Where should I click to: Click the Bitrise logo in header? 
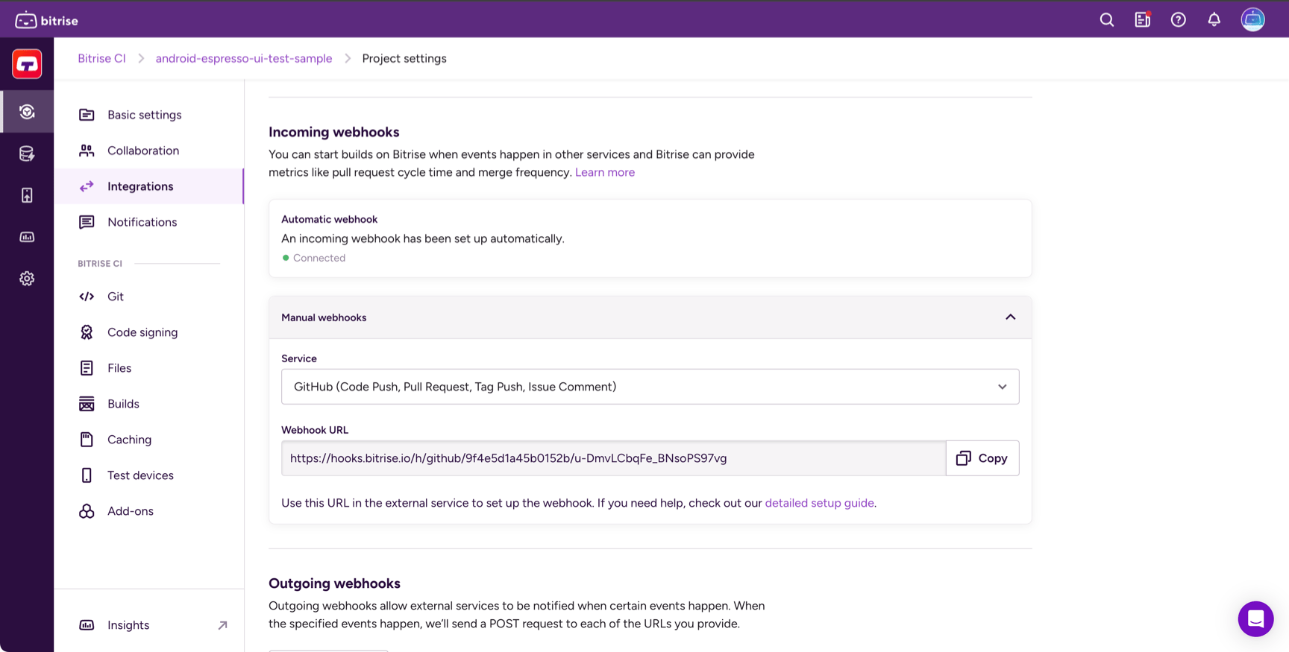tap(47, 20)
